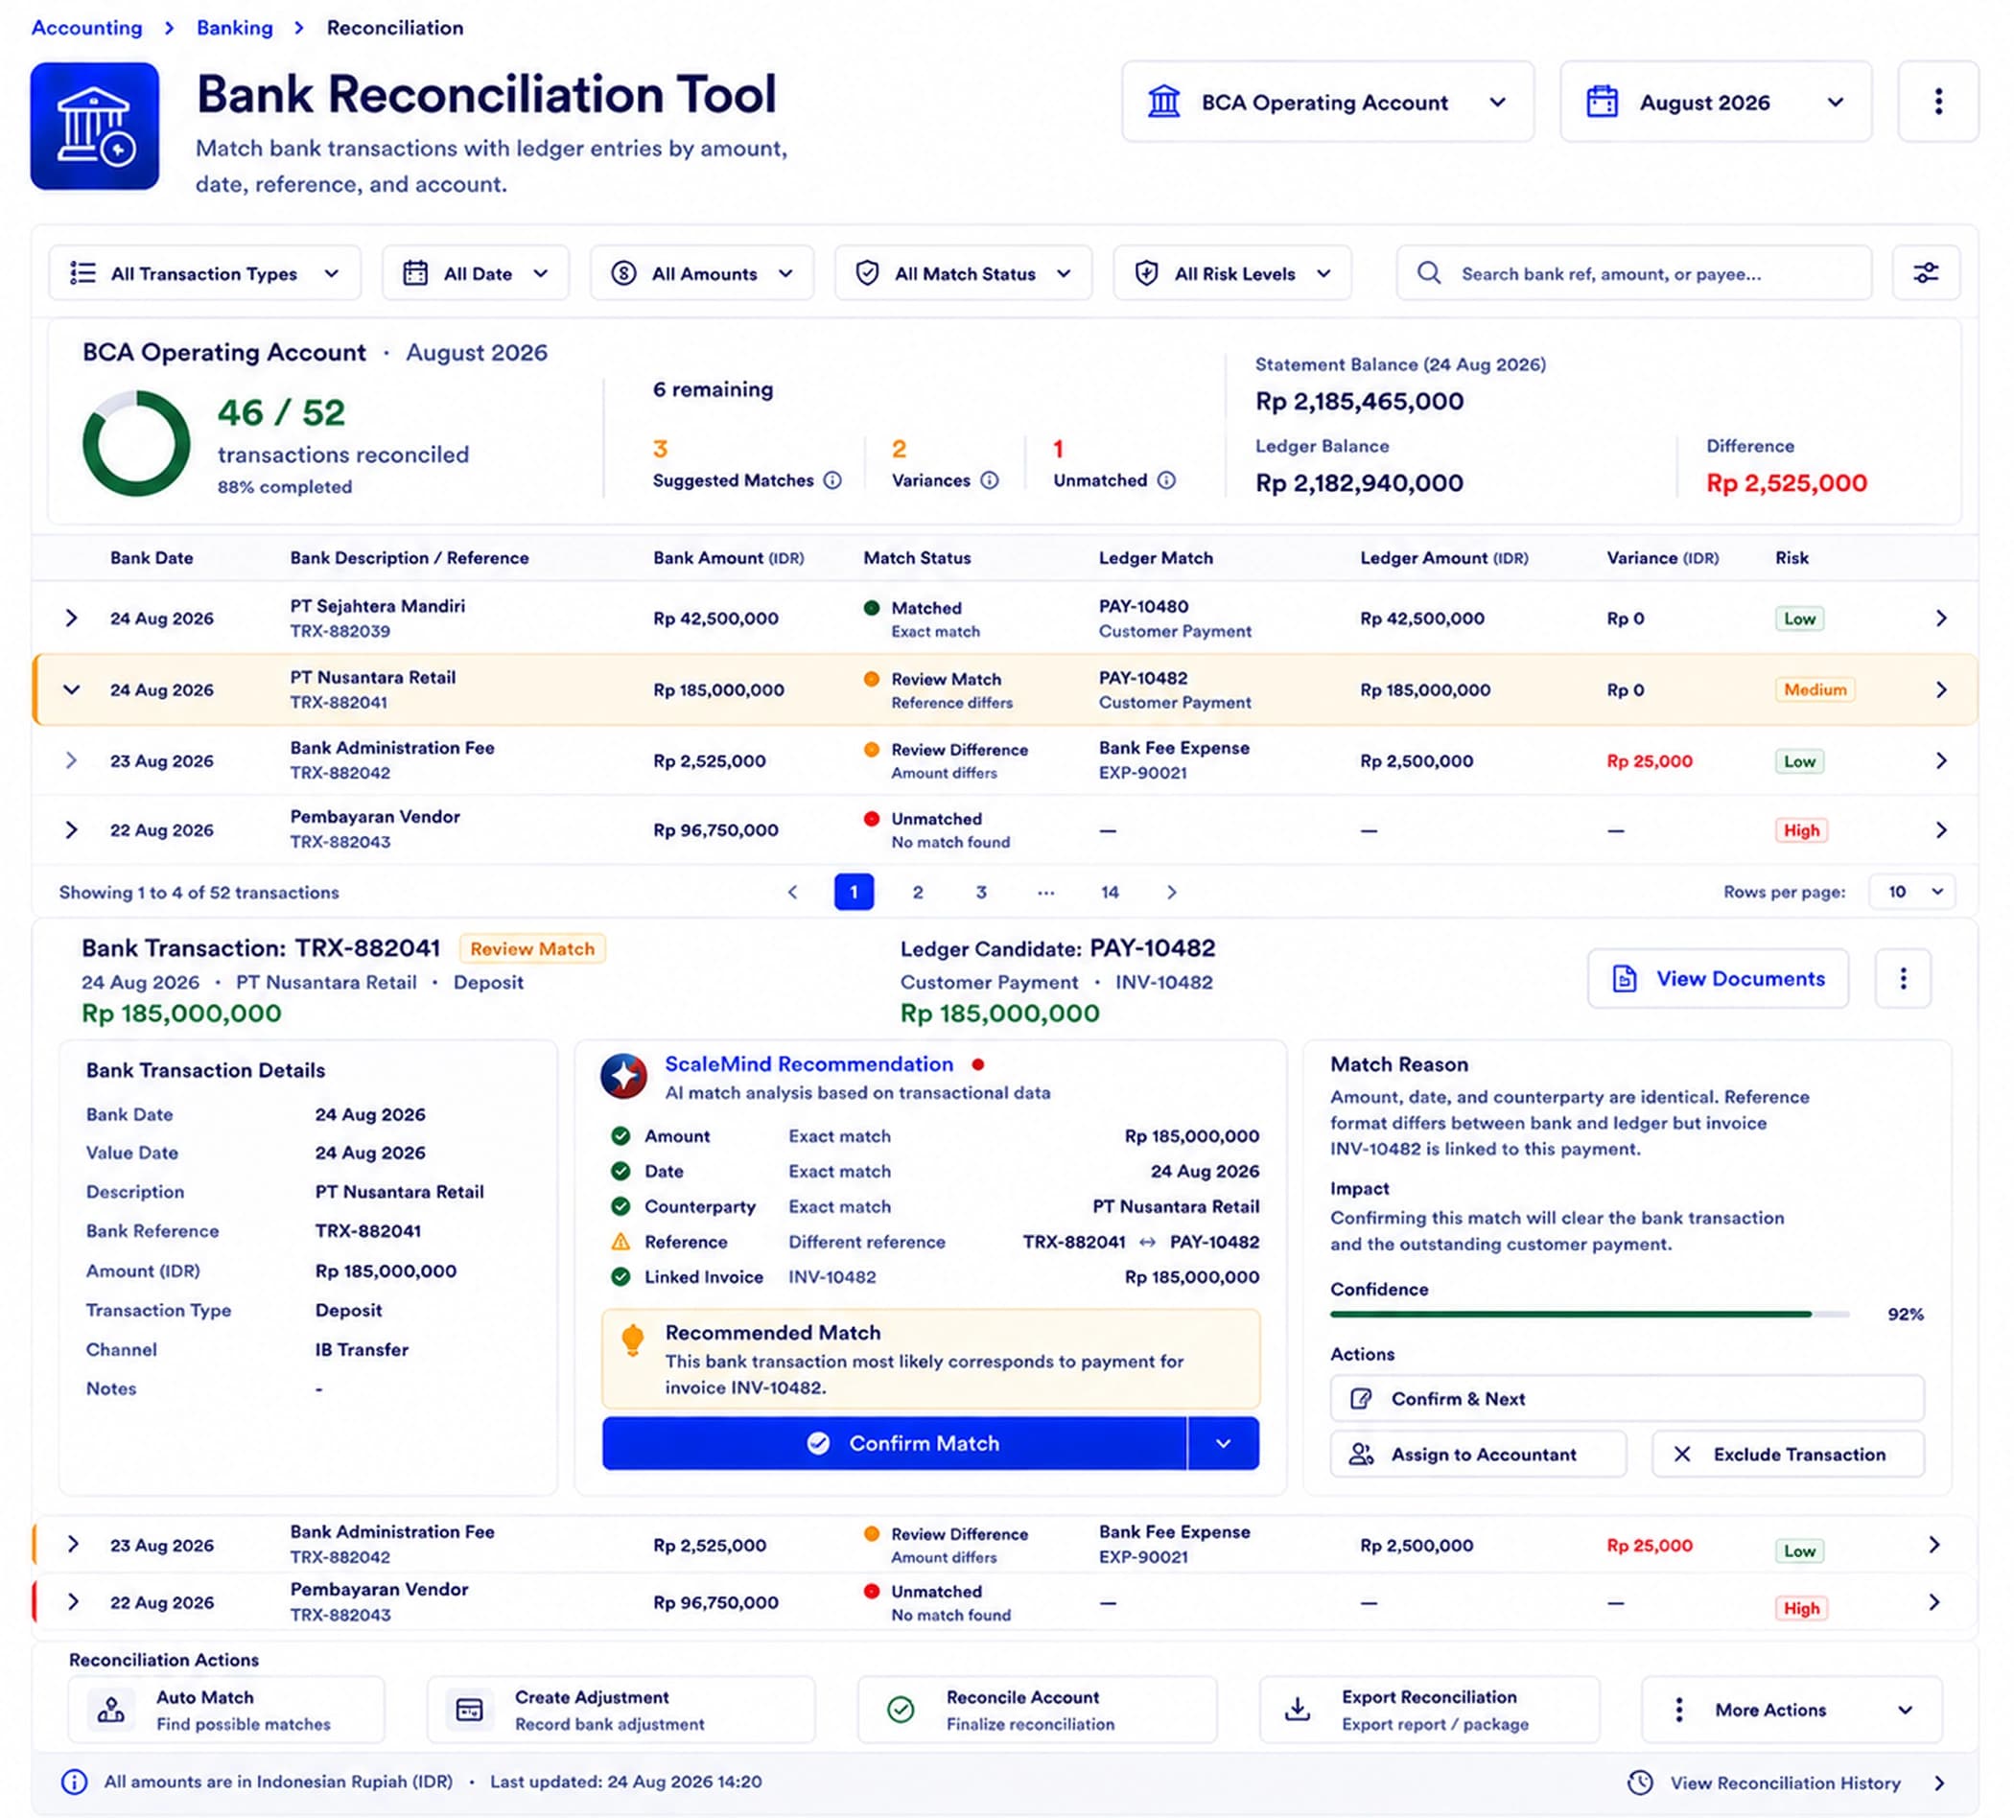2014x1818 pixels.
Task: Click the 92% confidence progress bar
Action: pos(1588,1314)
